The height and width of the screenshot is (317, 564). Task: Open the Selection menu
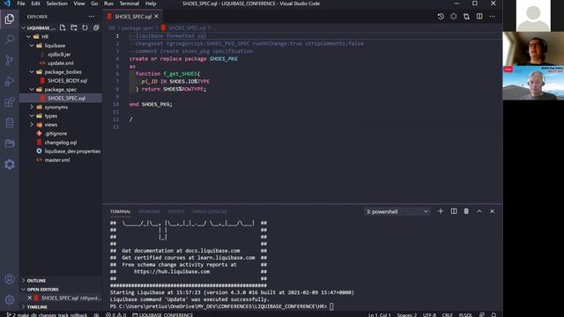point(56,4)
